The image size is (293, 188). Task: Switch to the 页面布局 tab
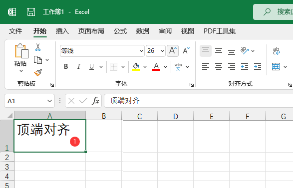click(x=91, y=31)
